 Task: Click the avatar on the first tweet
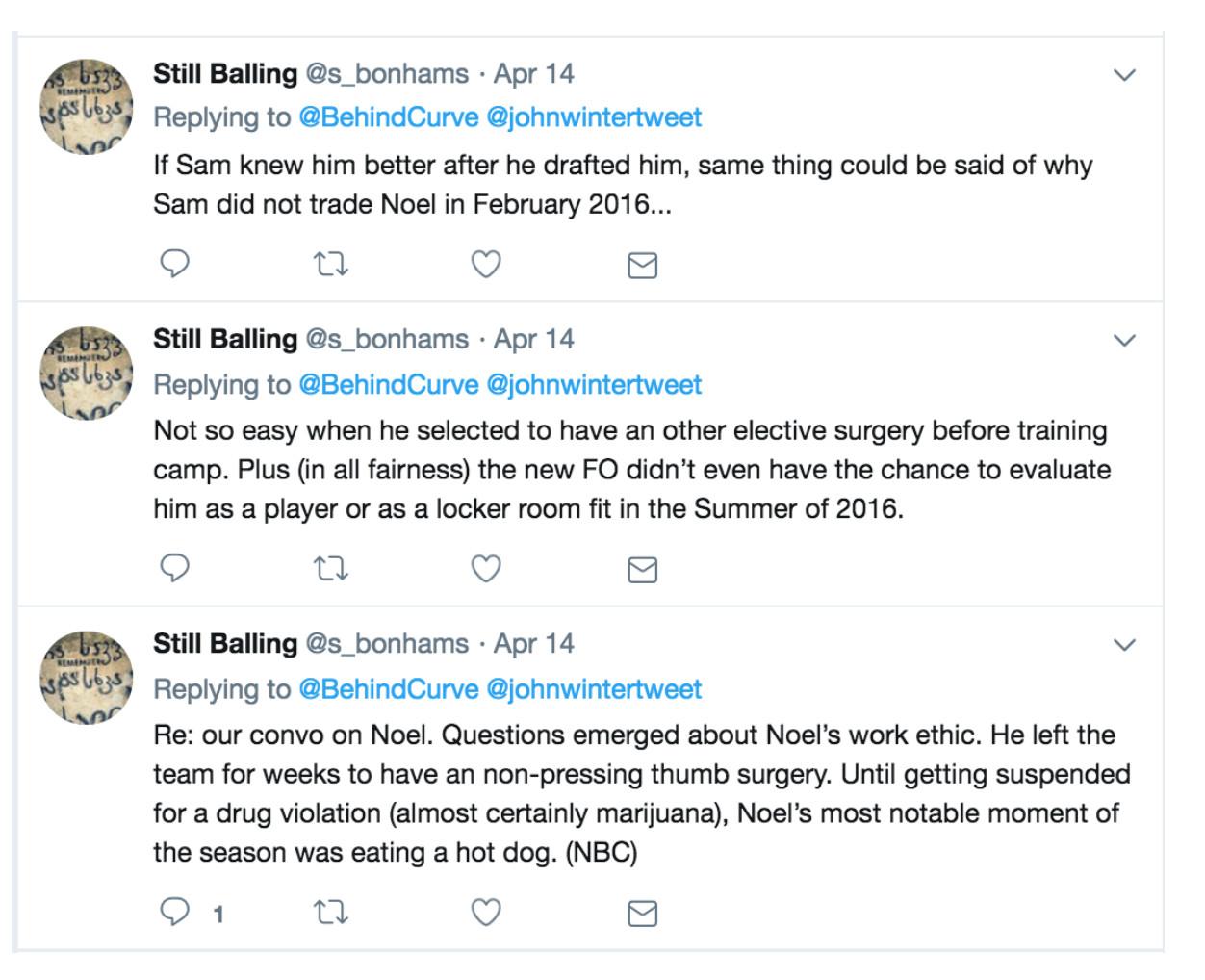tap(85, 104)
